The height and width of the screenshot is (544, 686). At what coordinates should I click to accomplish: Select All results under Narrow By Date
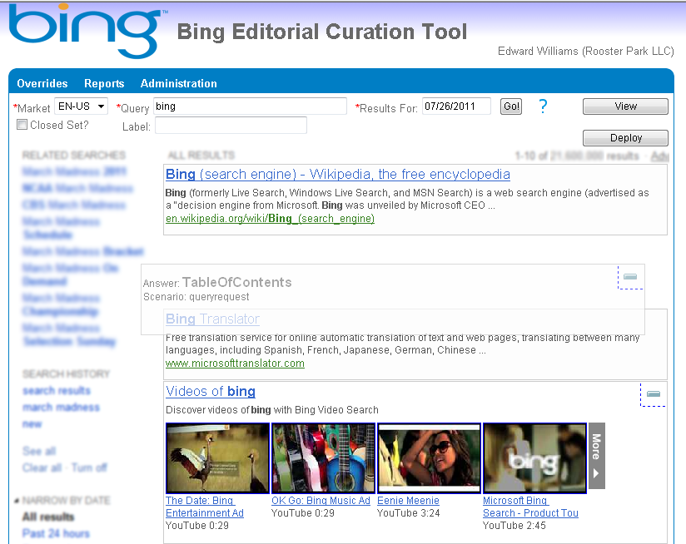coord(48,517)
